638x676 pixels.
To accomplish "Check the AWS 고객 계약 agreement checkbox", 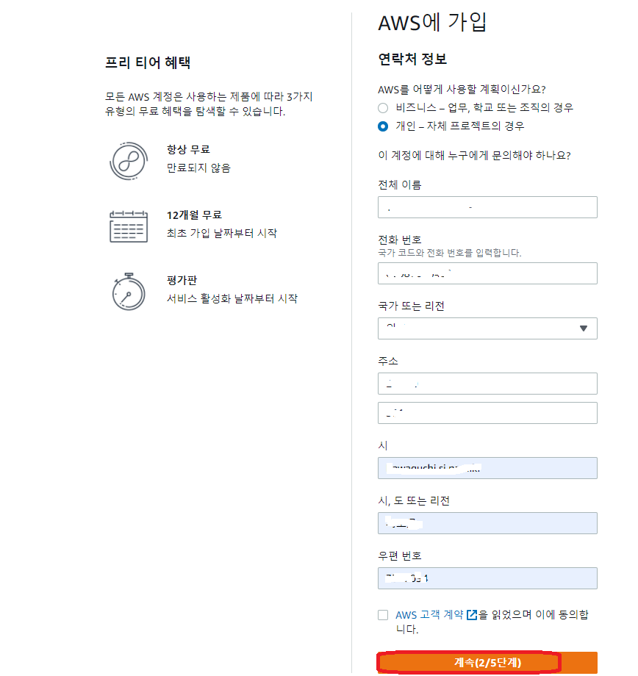I will (x=383, y=615).
